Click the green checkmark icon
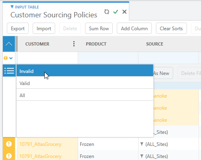The image size is (201, 160). tap(116, 12)
